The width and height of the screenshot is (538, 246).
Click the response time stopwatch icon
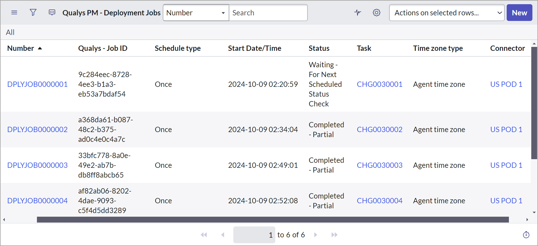[526, 235]
